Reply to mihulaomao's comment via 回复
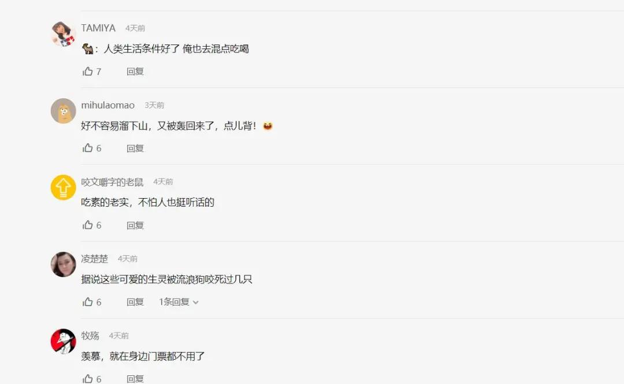 click(135, 148)
